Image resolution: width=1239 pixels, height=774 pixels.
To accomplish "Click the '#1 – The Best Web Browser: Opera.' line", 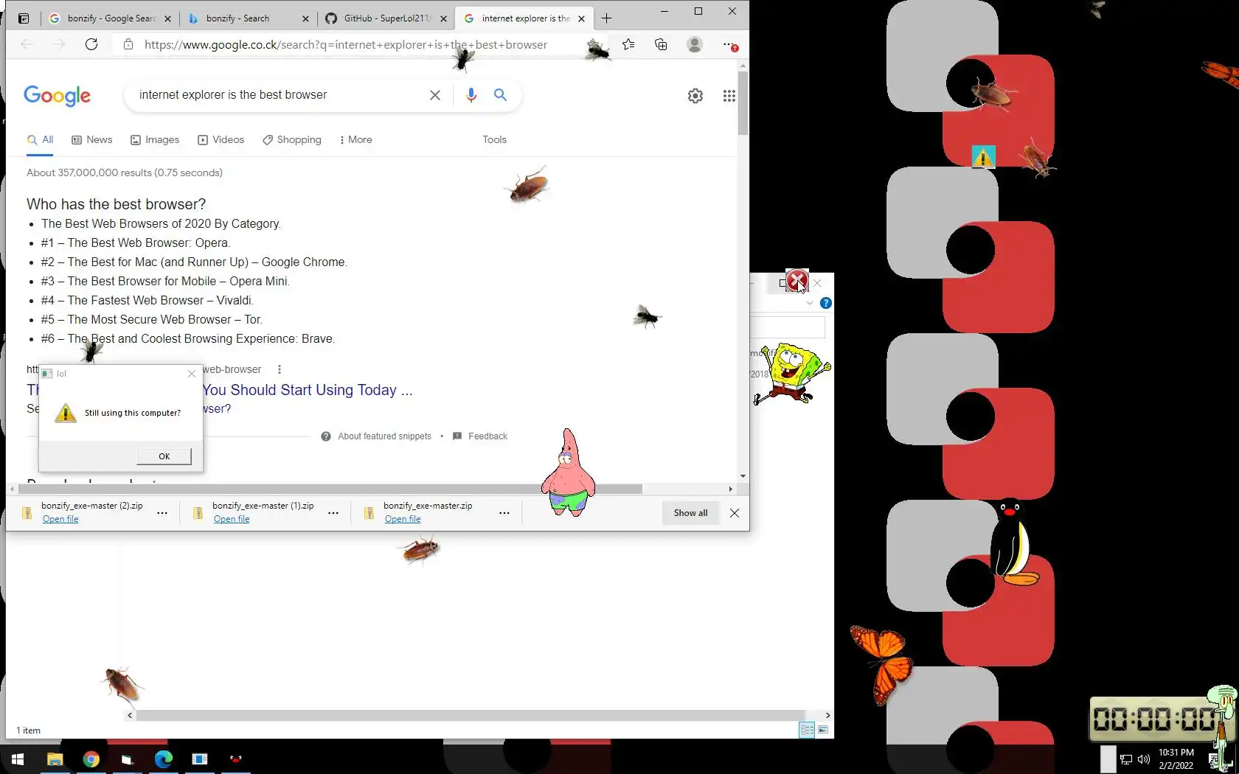I will pyautogui.click(x=136, y=243).
